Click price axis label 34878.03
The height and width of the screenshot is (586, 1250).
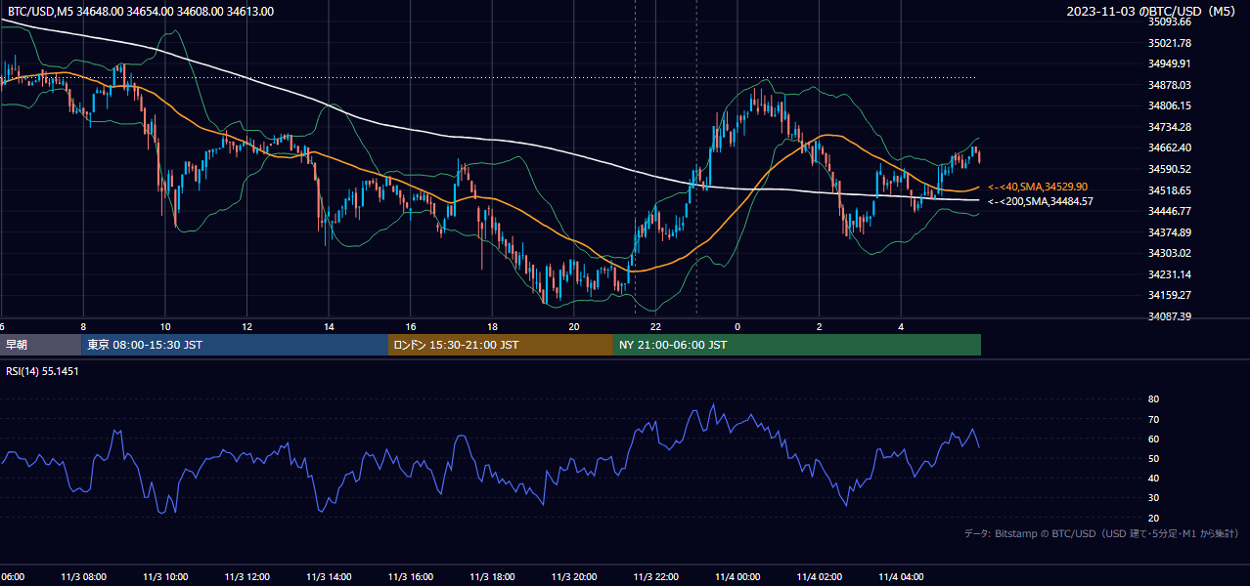(1169, 85)
